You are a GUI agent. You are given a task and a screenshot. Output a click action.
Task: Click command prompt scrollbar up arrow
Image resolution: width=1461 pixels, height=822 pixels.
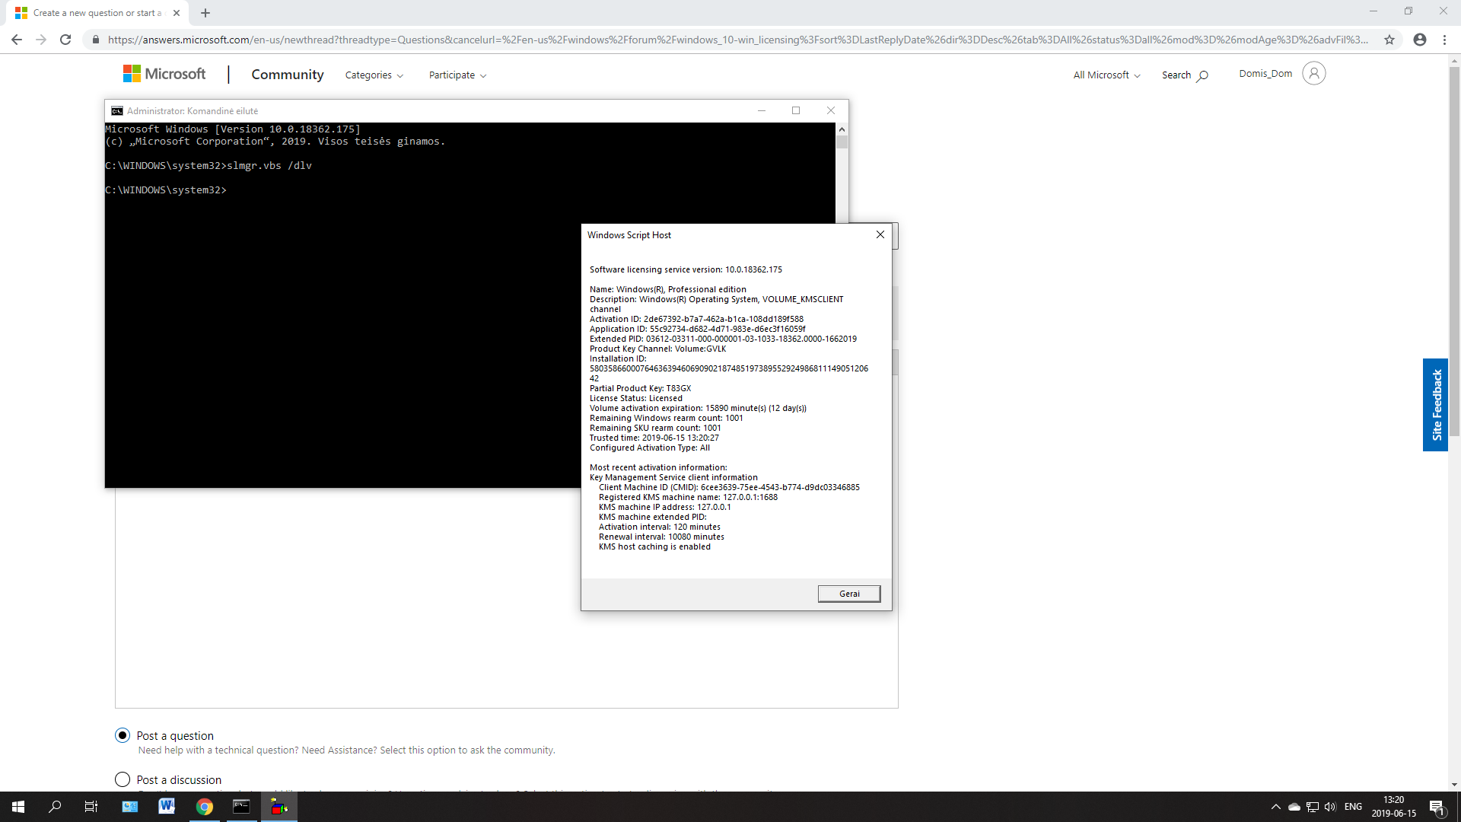click(x=842, y=129)
